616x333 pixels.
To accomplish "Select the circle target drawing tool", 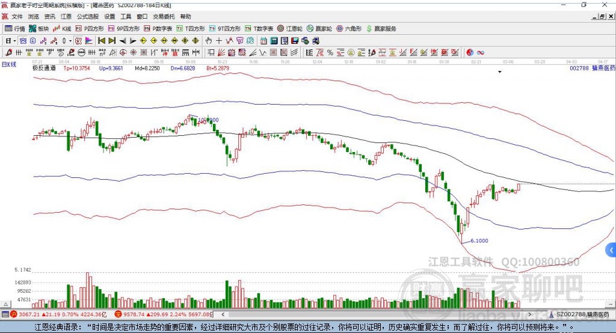I will click(x=123, y=53).
